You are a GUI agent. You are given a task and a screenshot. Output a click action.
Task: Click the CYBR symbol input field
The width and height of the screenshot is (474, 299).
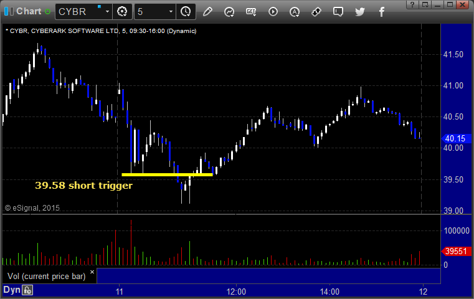[x=80, y=11]
